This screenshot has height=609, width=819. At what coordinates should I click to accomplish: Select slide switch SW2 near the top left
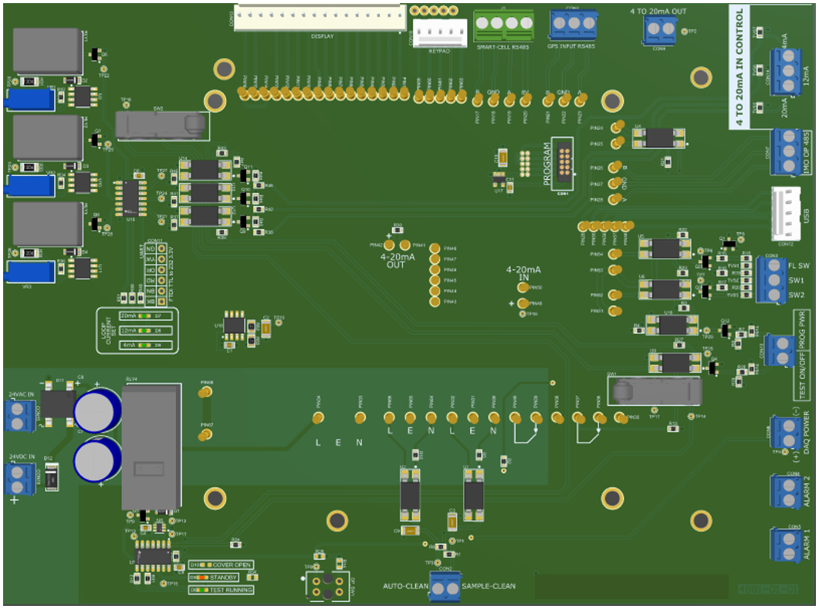pos(161,126)
